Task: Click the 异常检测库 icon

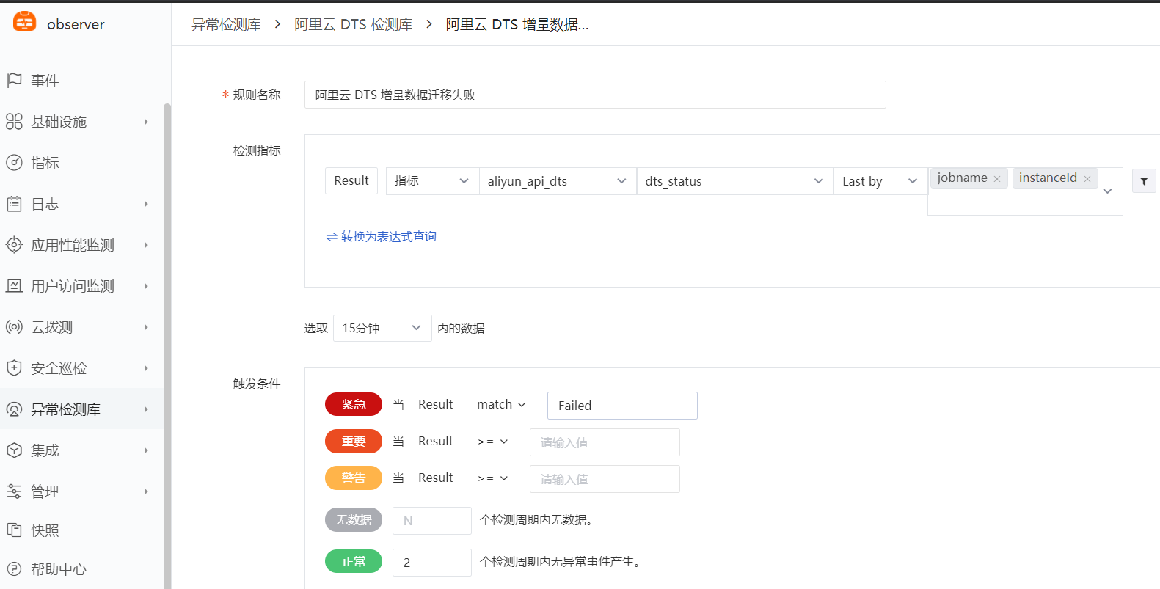Action: 14,409
